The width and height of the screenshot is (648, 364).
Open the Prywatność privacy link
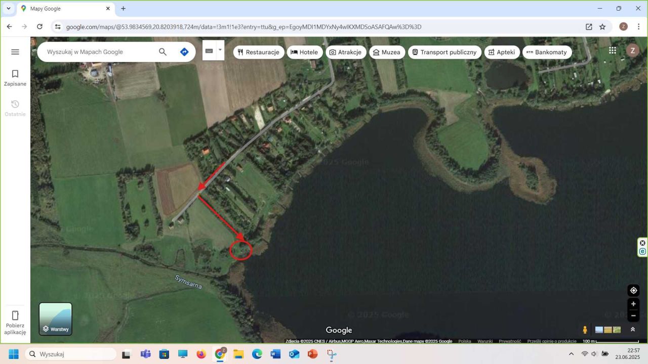[510, 341]
